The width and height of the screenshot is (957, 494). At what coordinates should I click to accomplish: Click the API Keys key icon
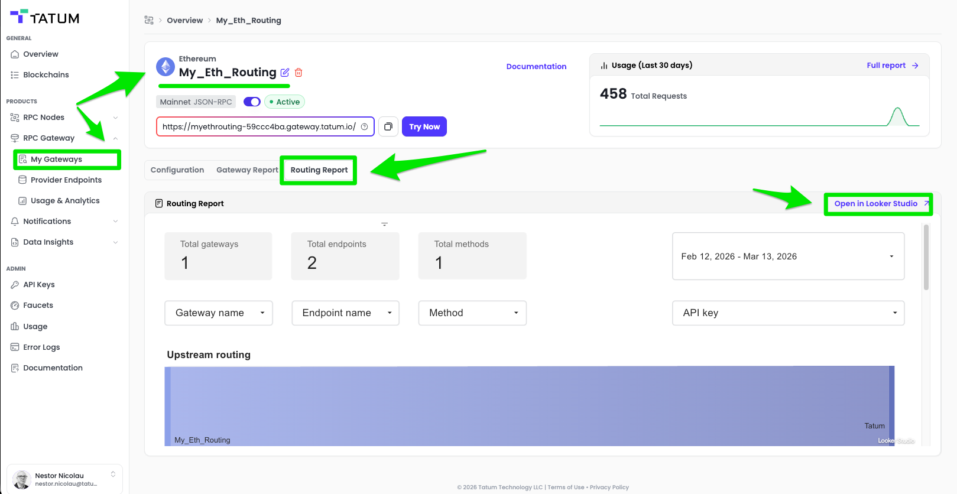click(x=15, y=285)
